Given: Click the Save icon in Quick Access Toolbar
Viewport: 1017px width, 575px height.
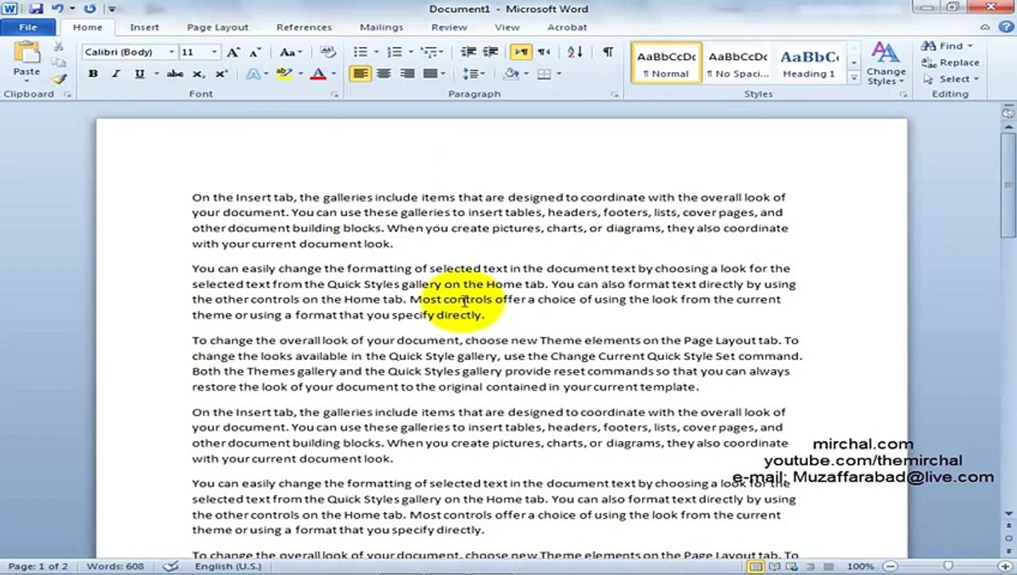Looking at the screenshot, I should click(35, 9).
